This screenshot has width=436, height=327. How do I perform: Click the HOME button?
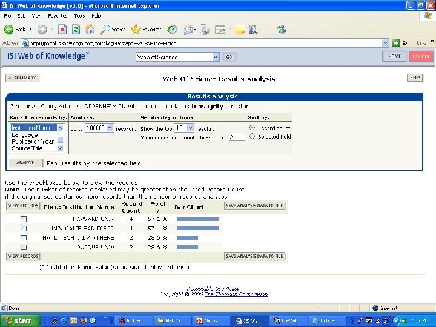click(394, 56)
